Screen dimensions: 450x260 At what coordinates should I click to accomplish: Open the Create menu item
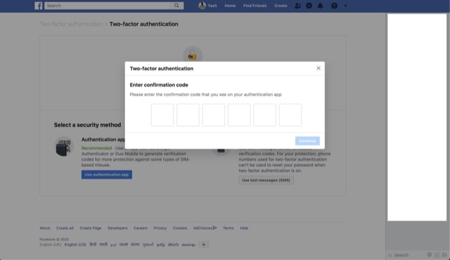click(x=280, y=6)
